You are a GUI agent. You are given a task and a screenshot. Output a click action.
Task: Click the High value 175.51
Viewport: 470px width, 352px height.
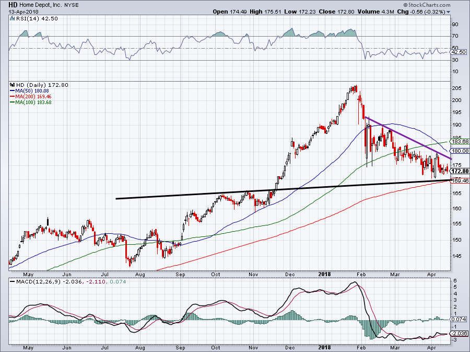[x=273, y=12]
